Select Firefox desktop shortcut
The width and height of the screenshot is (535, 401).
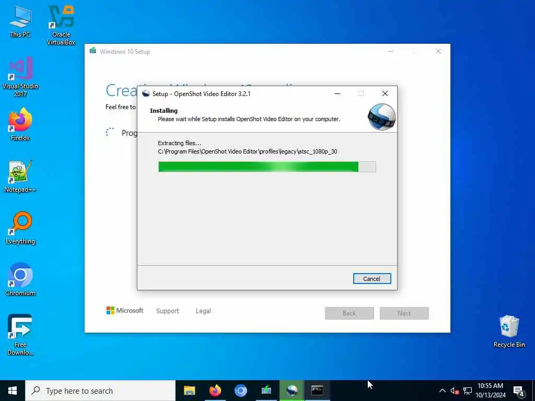click(20, 124)
